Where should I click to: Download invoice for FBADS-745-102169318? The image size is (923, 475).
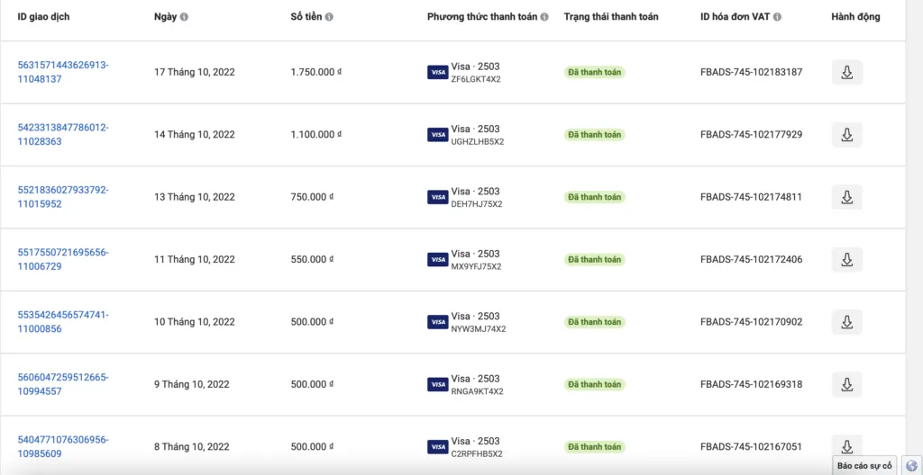tap(847, 384)
